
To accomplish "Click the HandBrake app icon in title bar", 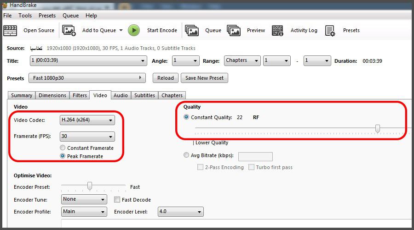I will coord(5,5).
